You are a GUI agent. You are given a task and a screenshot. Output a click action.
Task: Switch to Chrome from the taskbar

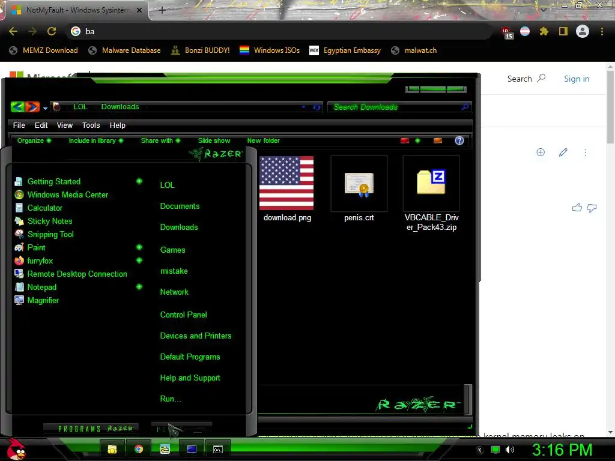coord(139,449)
